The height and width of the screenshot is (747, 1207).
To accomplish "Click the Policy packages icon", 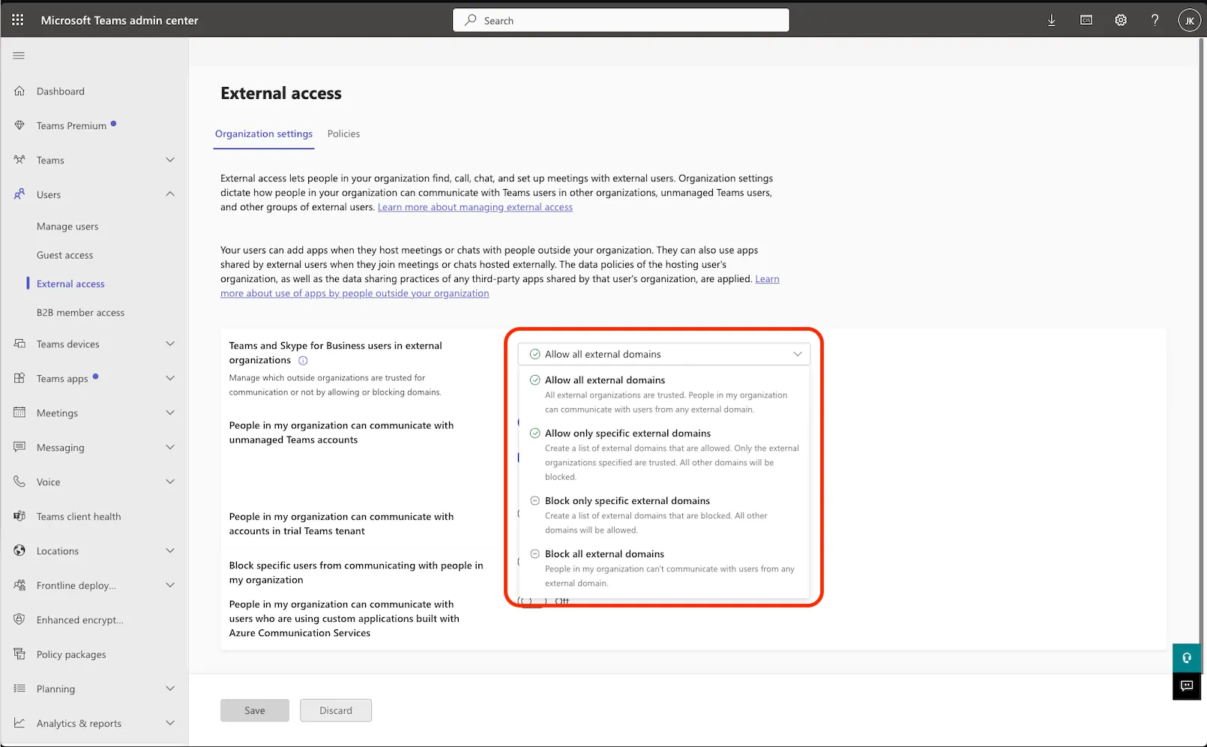I will 19,654.
